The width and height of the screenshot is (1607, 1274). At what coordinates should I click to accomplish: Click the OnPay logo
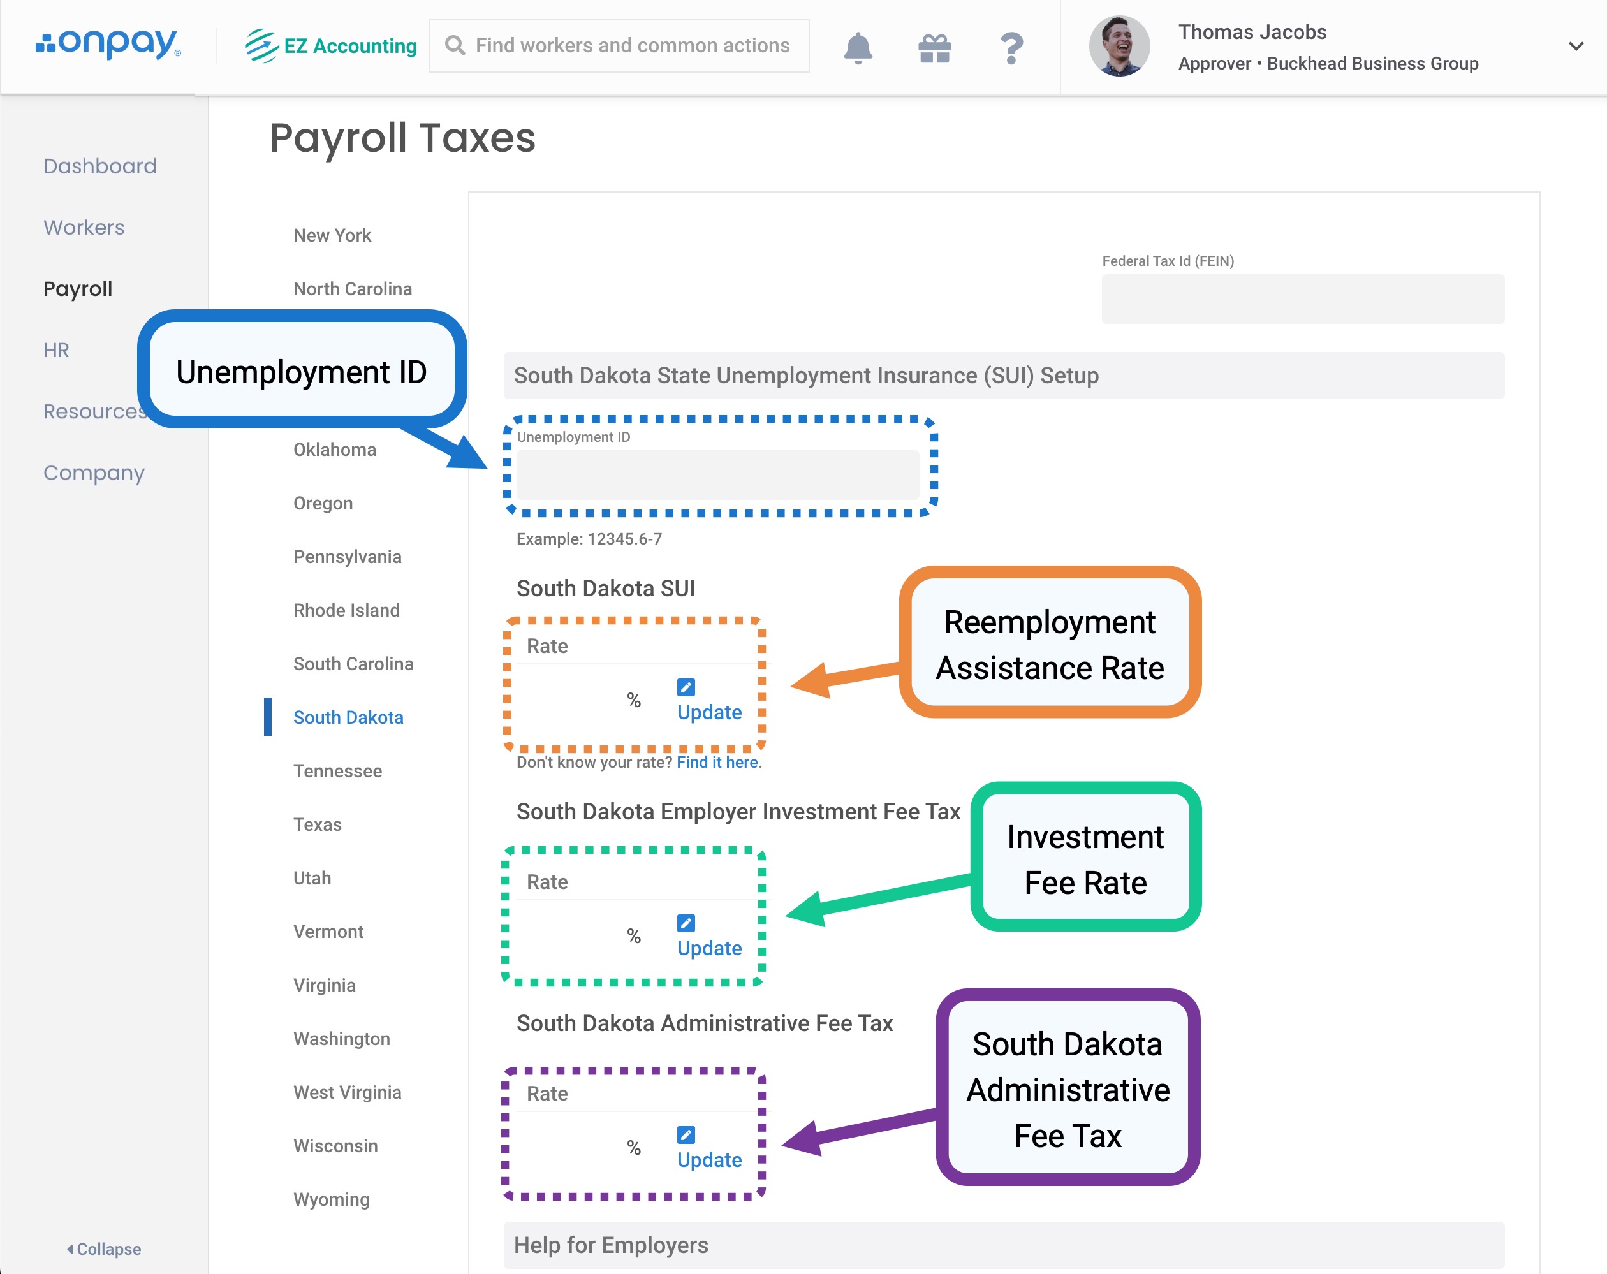pyautogui.click(x=108, y=44)
